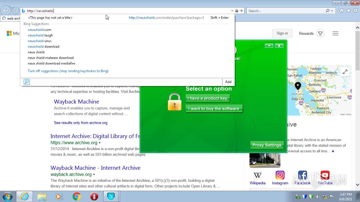This screenshot has width=360, height=202.
Task: Select suggestion 'navashield download'
Action: [44, 47]
